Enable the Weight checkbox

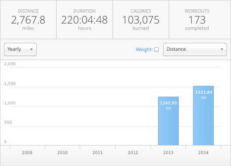click(x=156, y=50)
